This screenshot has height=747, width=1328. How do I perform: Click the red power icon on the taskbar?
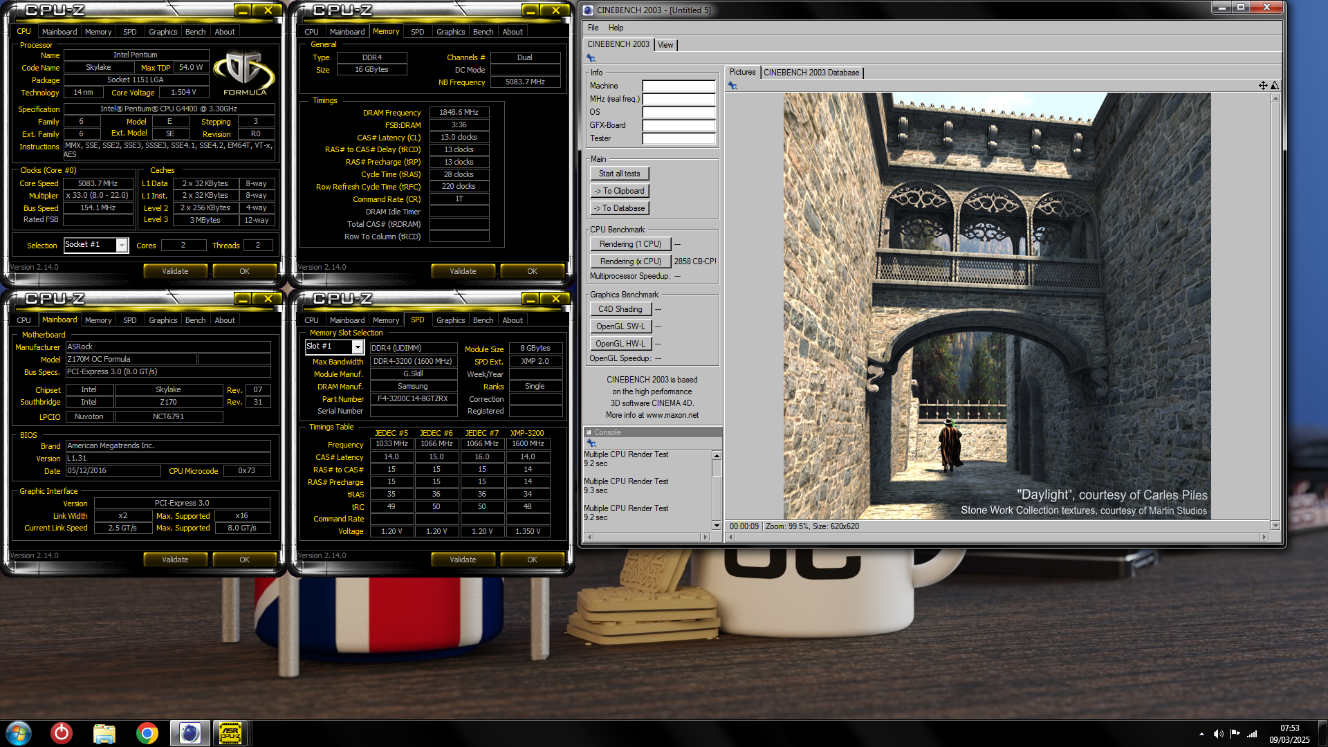tap(62, 733)
